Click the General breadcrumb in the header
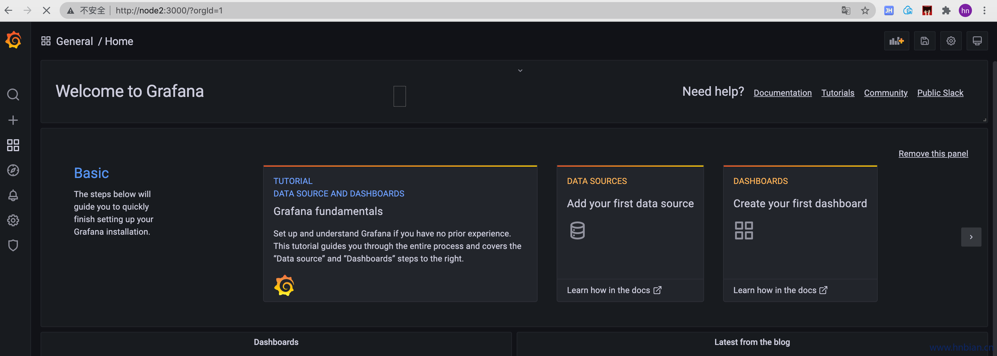Viewport: 997px width, 356px height. point(74,41)
